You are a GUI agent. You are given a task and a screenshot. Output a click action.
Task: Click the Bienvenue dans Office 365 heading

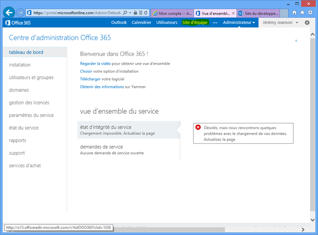pos(114,54)
